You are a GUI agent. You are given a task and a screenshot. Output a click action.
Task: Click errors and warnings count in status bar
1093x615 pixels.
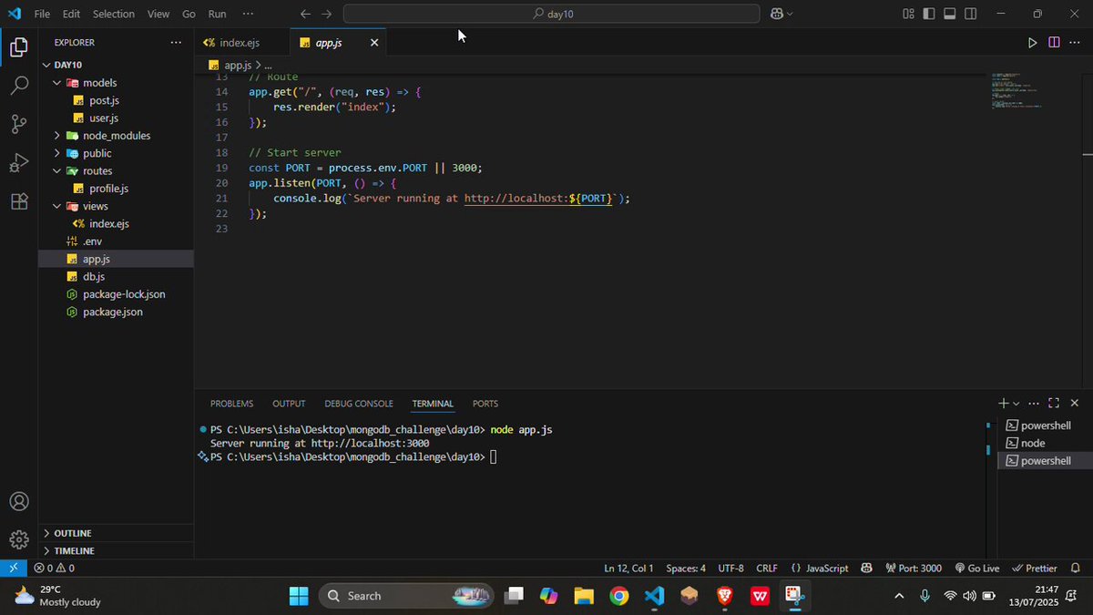pyautogui.click(x=54, y=568)
